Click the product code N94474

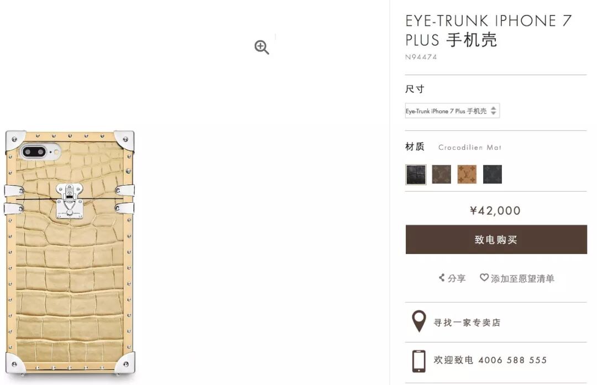[421, 57]
